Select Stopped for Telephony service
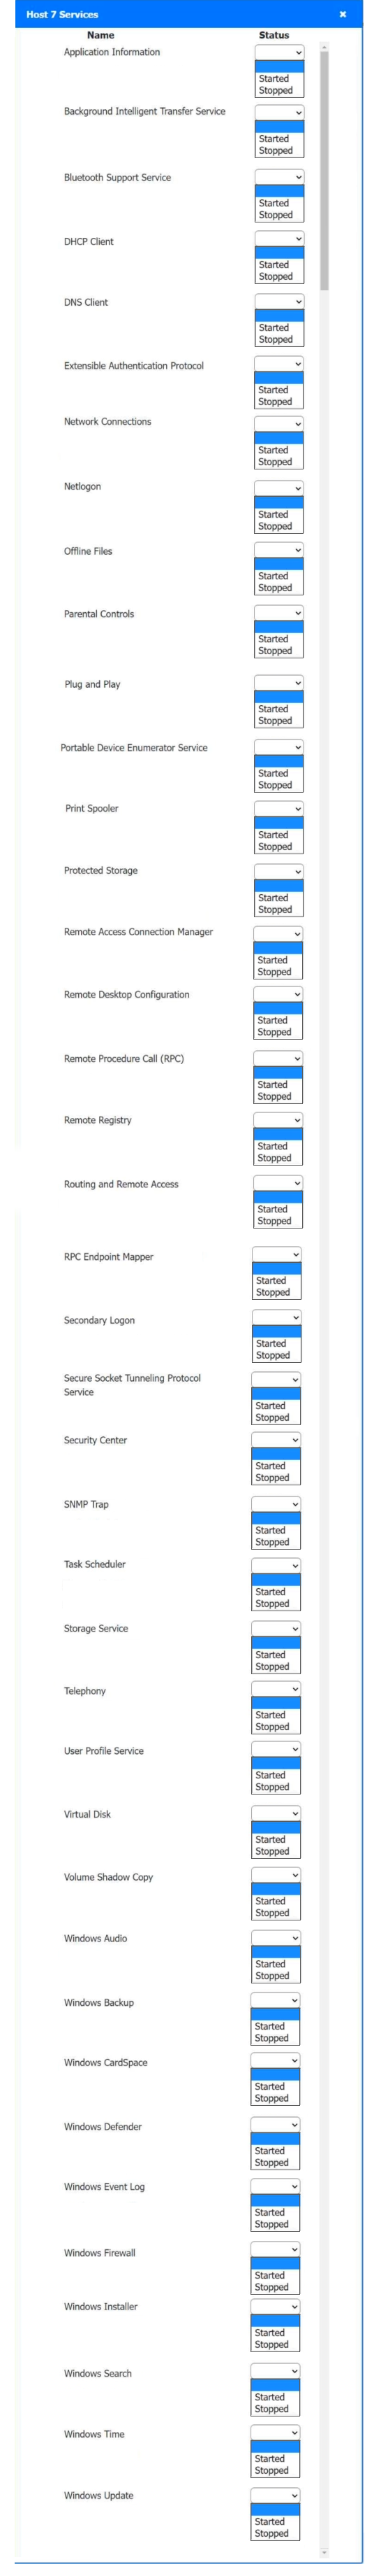The height and width of the screenshot is (2576, 374). (x=276, y=1727)
